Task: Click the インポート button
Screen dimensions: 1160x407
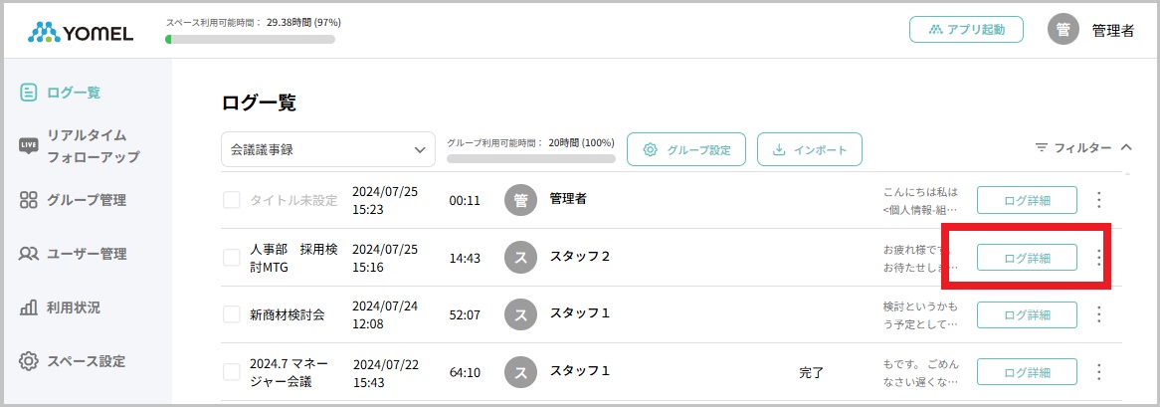Action: point(810,149)
